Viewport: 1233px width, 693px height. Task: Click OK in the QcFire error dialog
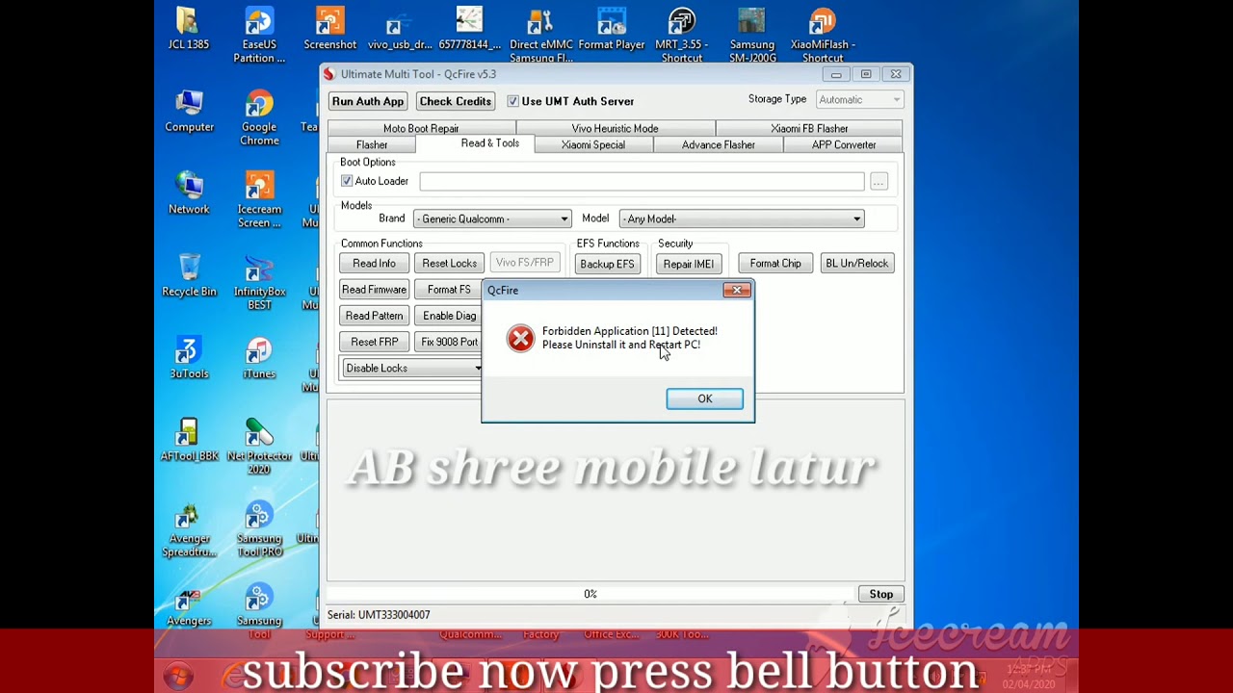pos(705,398)
